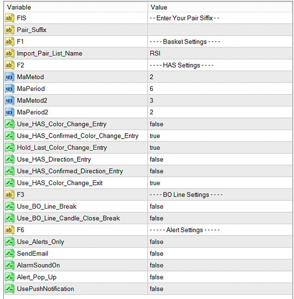This screenshot has height=299, width=294.
Task: Click the green icon for Use_HAS_Direction_Entry
Action: click(x=10, y=159)
